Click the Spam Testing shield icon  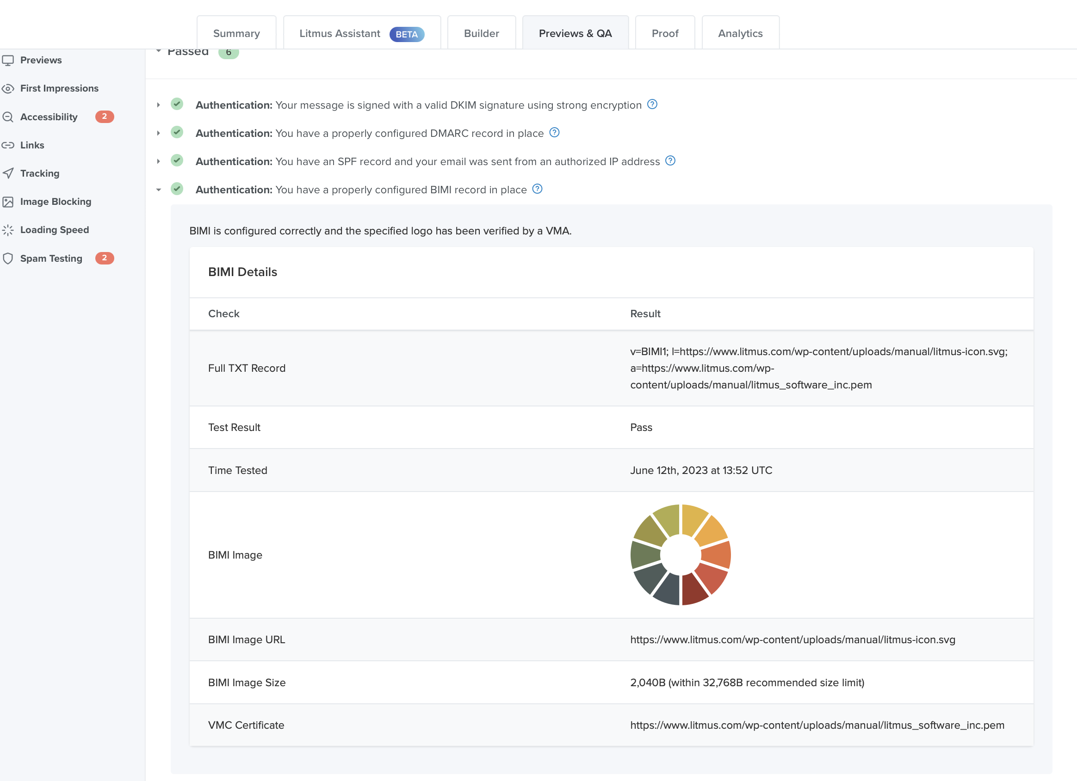(x=8, y=258)
